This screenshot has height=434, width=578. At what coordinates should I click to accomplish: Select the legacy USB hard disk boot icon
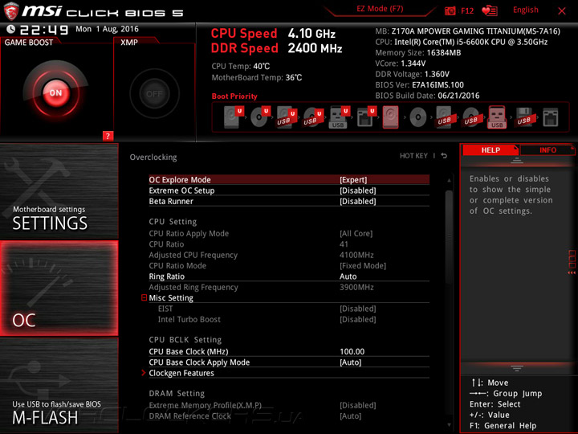pyautogui.click(x=445, y=117)
